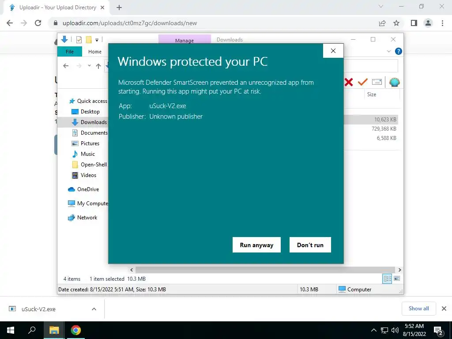Image resolution: width=452 pixels, height=339 pixels.
Task: Click horizontal scrollbar right arrow
Action: [399, 270]
